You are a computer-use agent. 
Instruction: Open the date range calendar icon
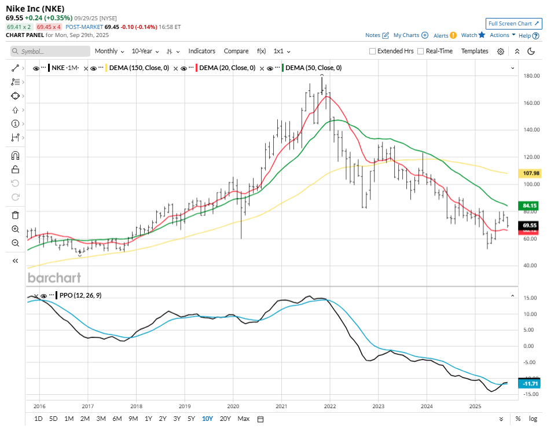click(x=260, y=419)
